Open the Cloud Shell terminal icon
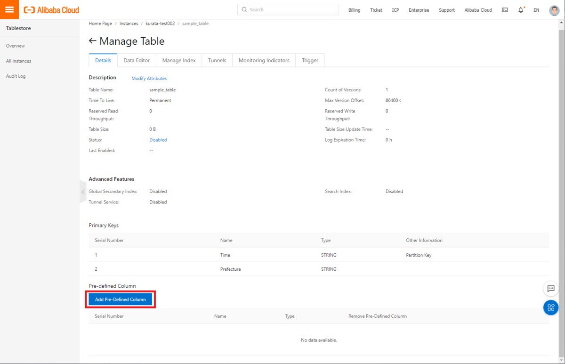Screen dimensions: 565x364 (505, 10)
